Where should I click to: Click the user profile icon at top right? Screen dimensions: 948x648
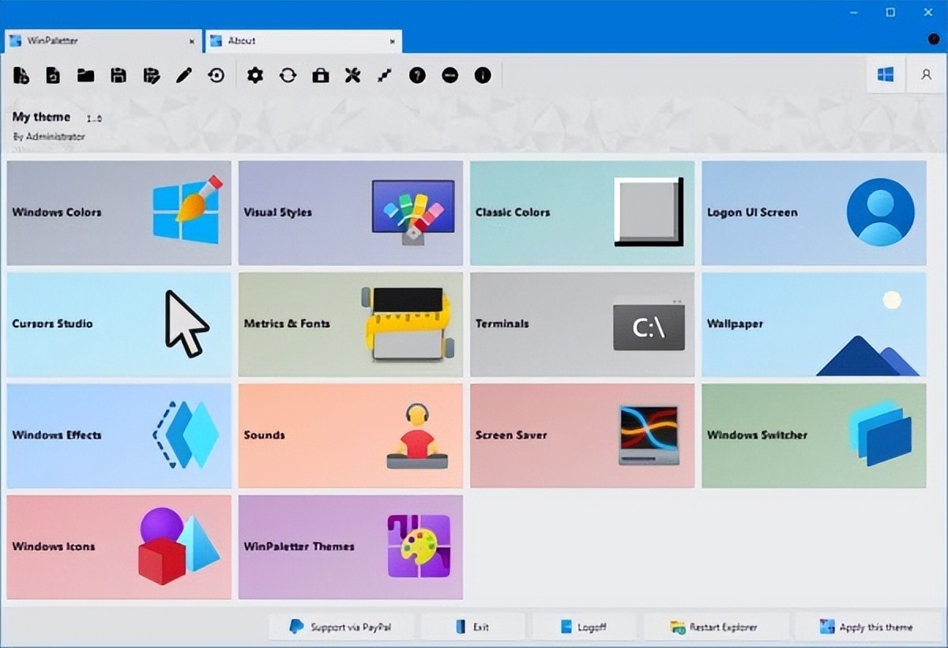tap(926, 75)
